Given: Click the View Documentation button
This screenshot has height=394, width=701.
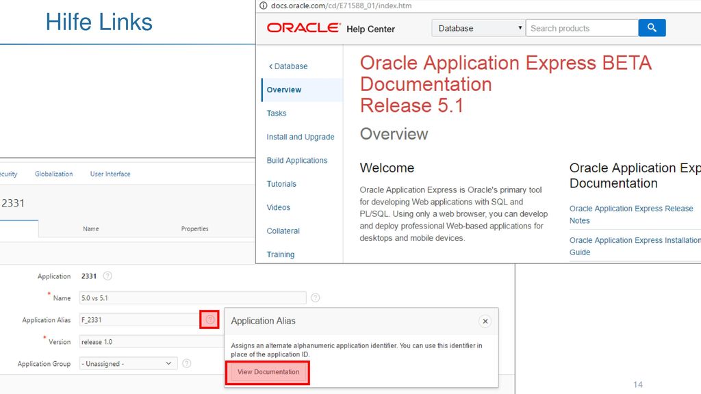Looking at the screenshot, I should (268, 371).
